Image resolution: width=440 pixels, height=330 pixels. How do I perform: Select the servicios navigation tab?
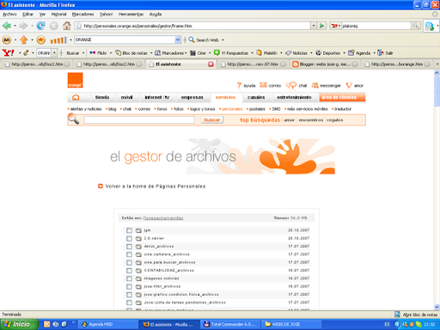[x=225, y=97]
